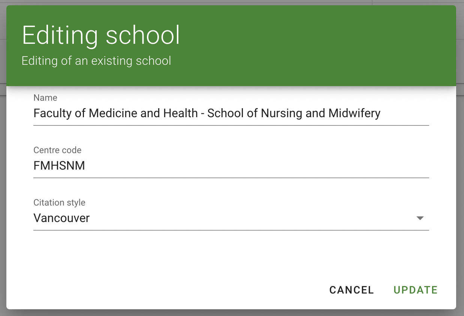Viewport: 464px width, 316px height.
Task: Place cursor on the word "Faculty"
Action: [x=52, y=113]
